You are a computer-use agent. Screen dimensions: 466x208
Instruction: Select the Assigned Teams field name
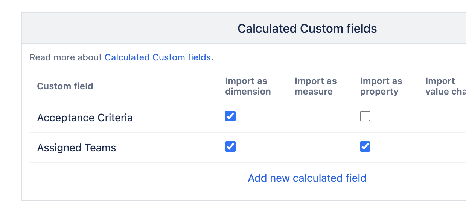[x=76, y=148]
